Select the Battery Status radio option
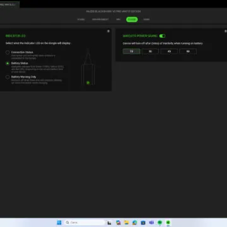The width and height of the screenshot is (227, 227). coord(8,63)
